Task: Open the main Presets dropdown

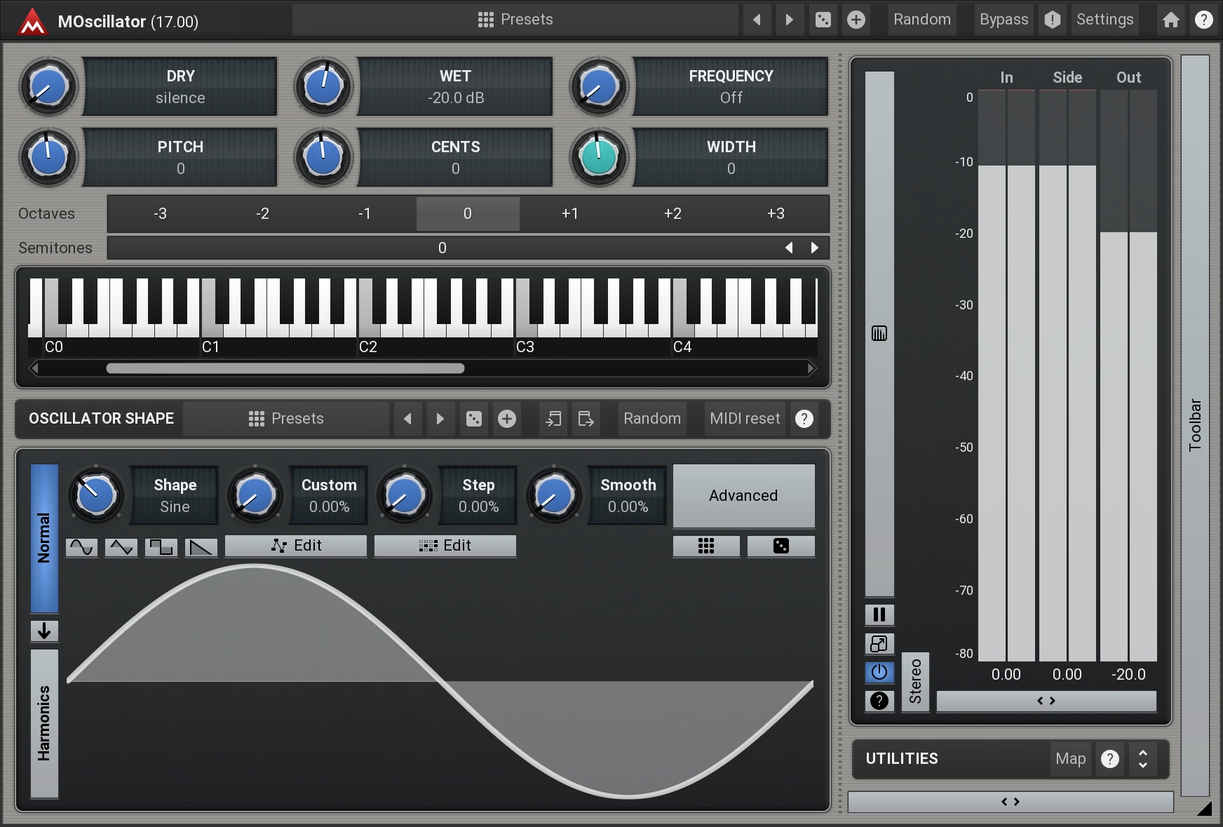Action: pyautogui.click(x=515, y=20)
